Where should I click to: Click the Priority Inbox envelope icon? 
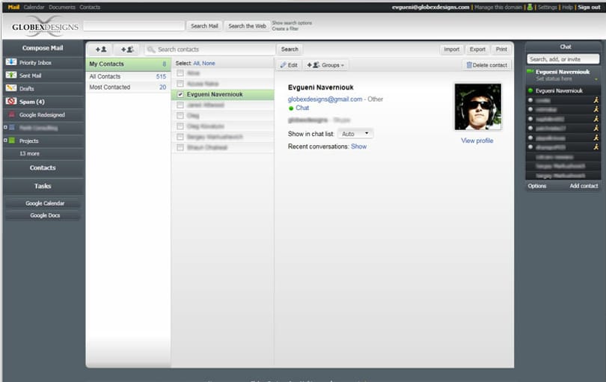click(x=11, y=62)
